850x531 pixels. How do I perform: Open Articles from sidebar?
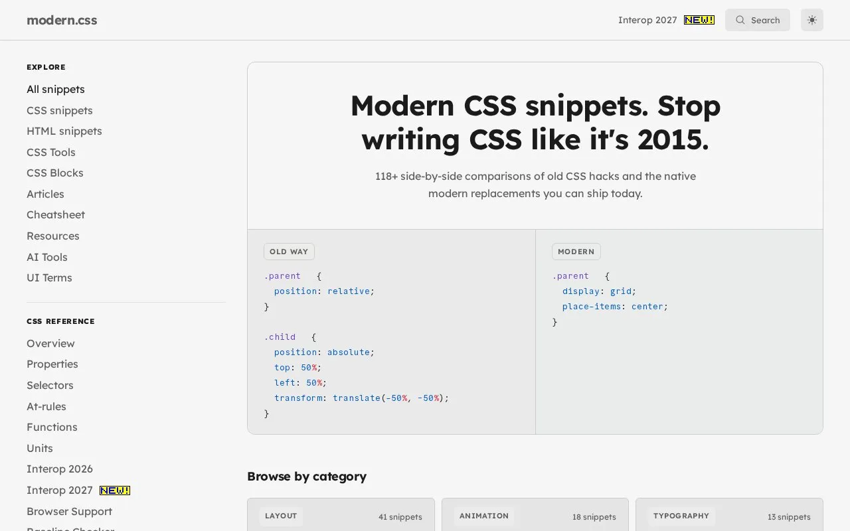coord(45,194)
